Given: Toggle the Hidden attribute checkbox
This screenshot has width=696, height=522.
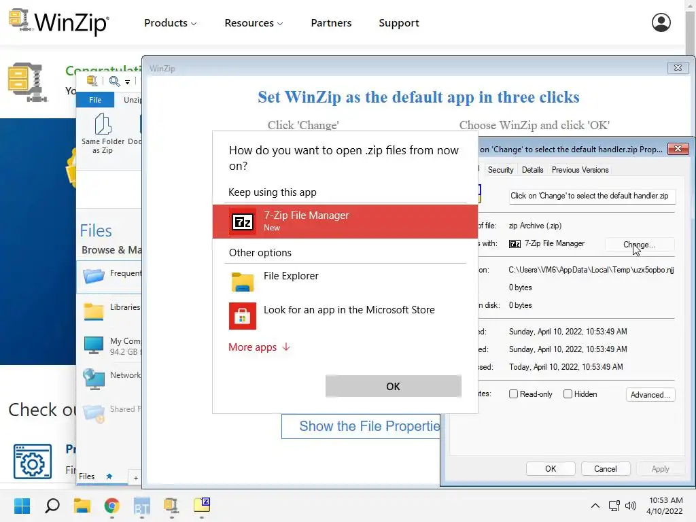Looking at the screenshot, I should pyautogui.click(x=568, y=394).
